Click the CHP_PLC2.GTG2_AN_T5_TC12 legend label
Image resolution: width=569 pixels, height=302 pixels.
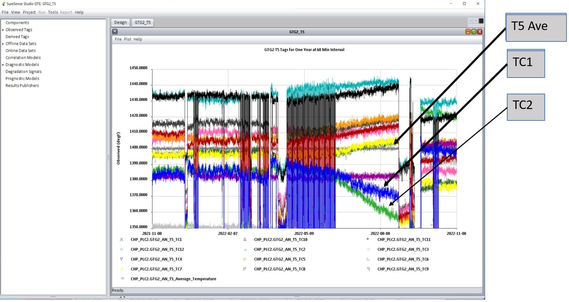coord(157,249)
